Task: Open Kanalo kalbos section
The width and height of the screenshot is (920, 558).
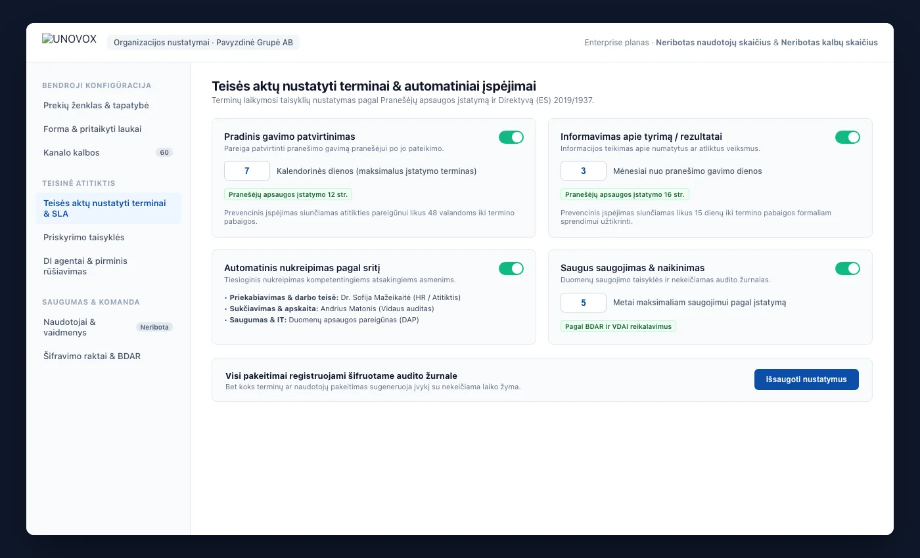Action: [x=108, y=153]
